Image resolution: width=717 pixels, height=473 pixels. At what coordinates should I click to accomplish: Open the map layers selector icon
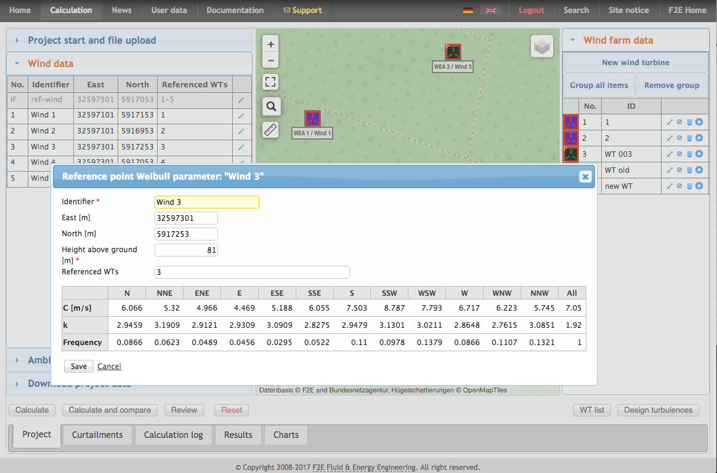click(541, 46)
